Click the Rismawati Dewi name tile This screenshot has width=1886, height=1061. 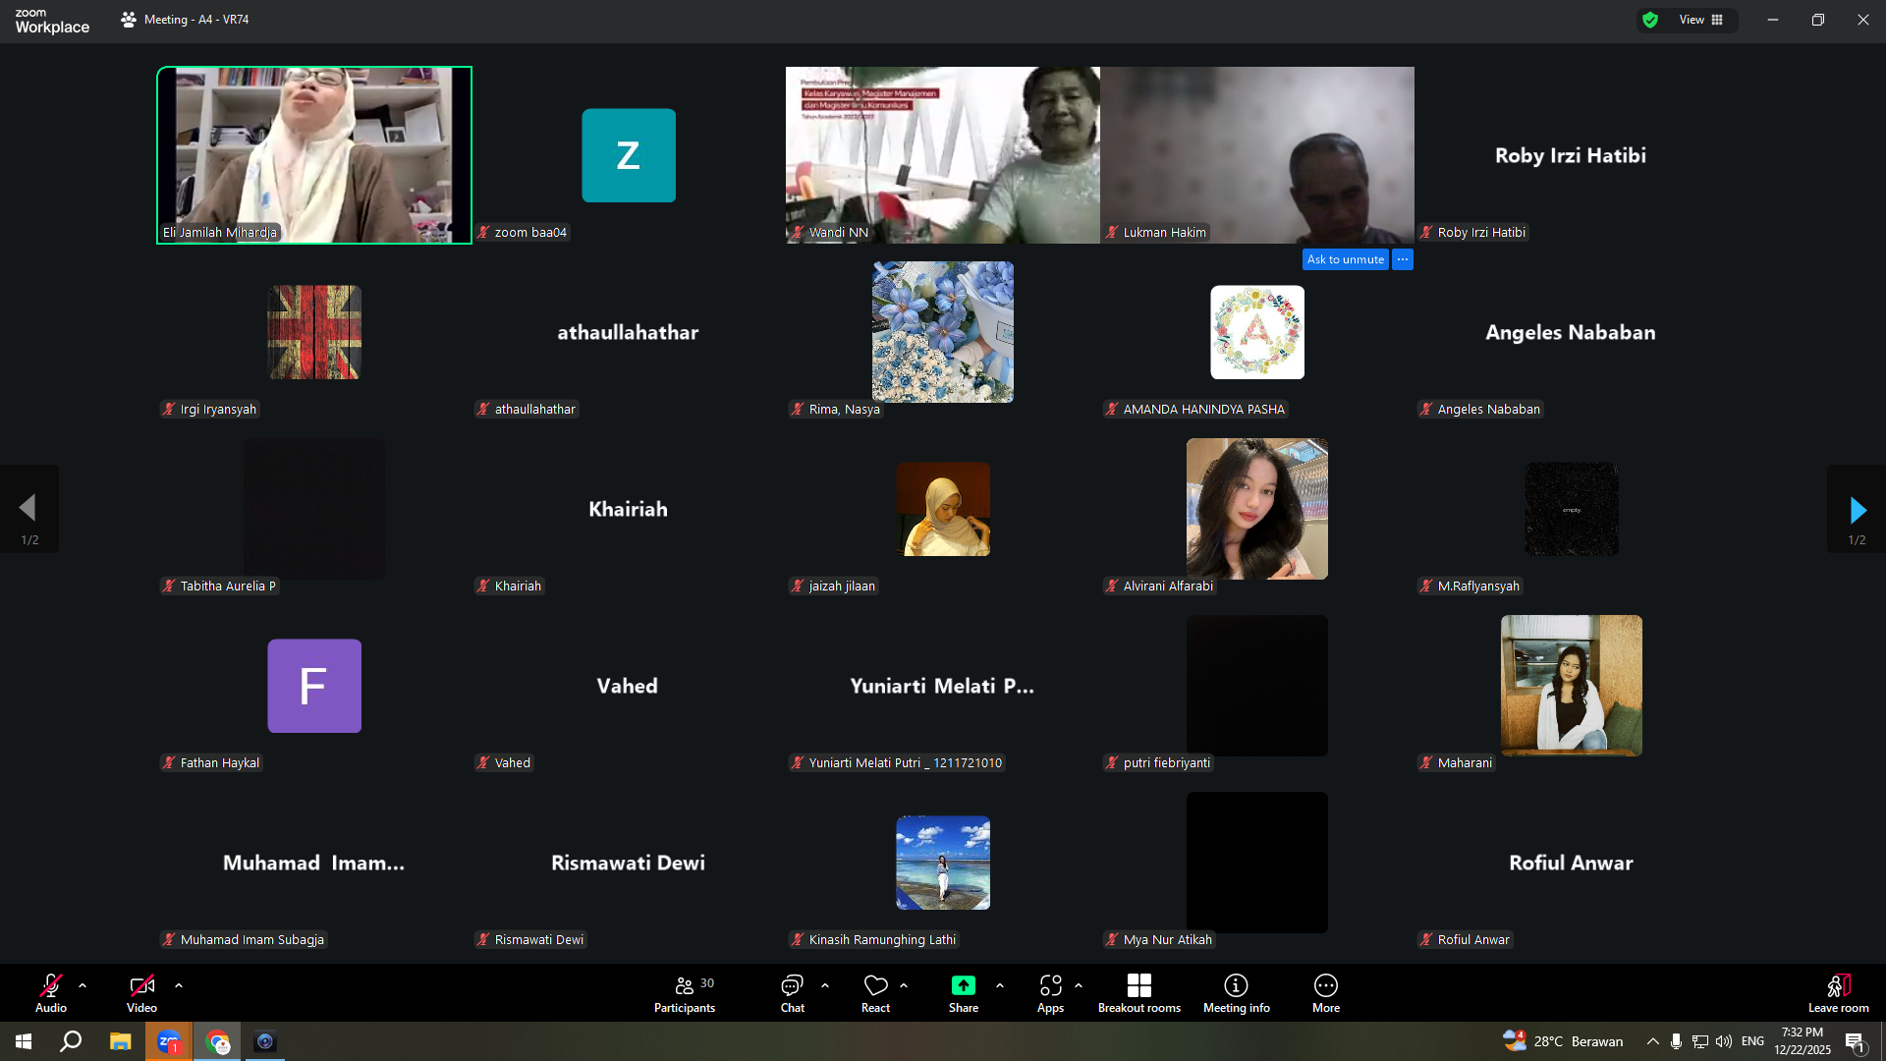629,863
